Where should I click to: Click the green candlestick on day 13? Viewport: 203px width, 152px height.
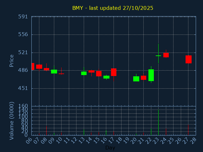pos(84,73)
